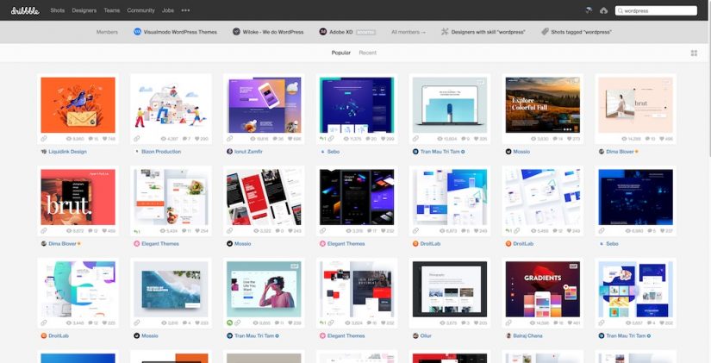
Task: Click the comments icon under Oliur's Photography shot
Action: (465, 323)
